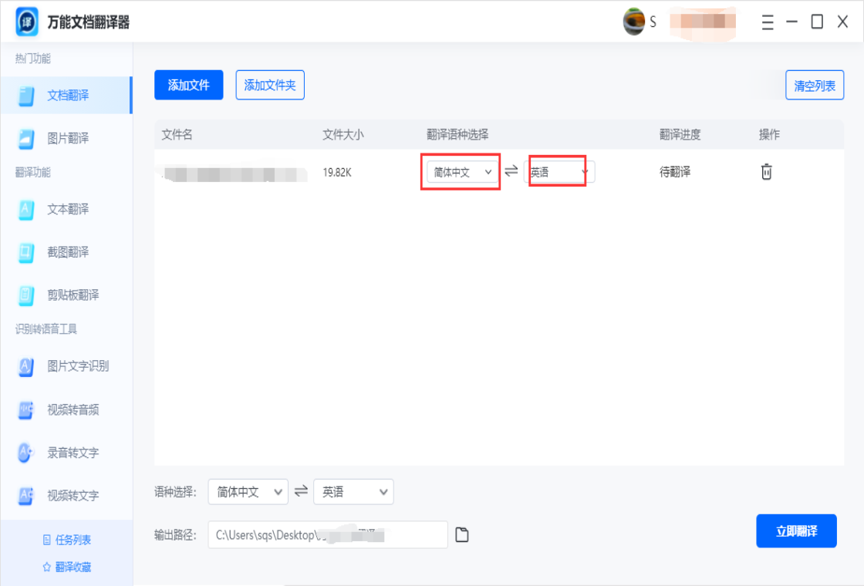The width and height of the screenshot is (864, 586).
Task: Expand the bottom 英语 language selector
Action: tap(353, 491)
